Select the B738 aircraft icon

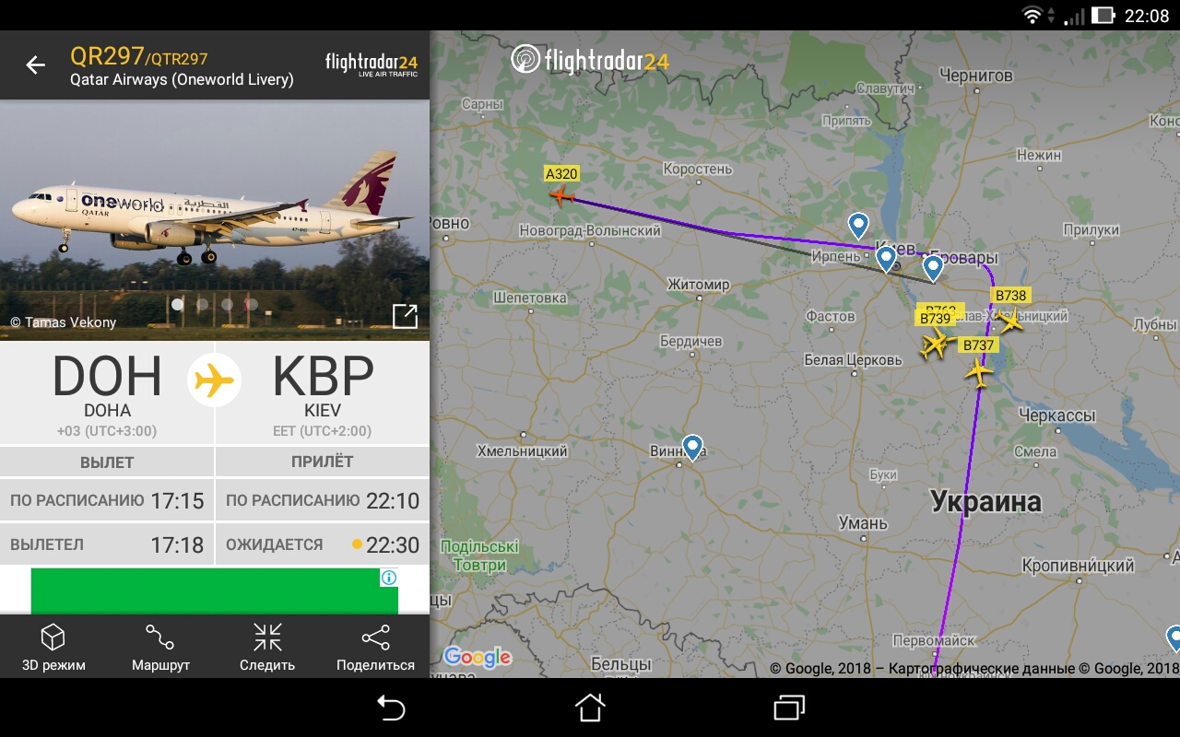click(x=1010, y=322)
